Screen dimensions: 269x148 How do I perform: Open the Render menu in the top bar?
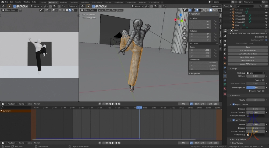click(19, 2)
